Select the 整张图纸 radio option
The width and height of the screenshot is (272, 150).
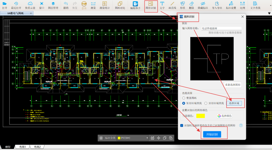(x=184, y=98)
